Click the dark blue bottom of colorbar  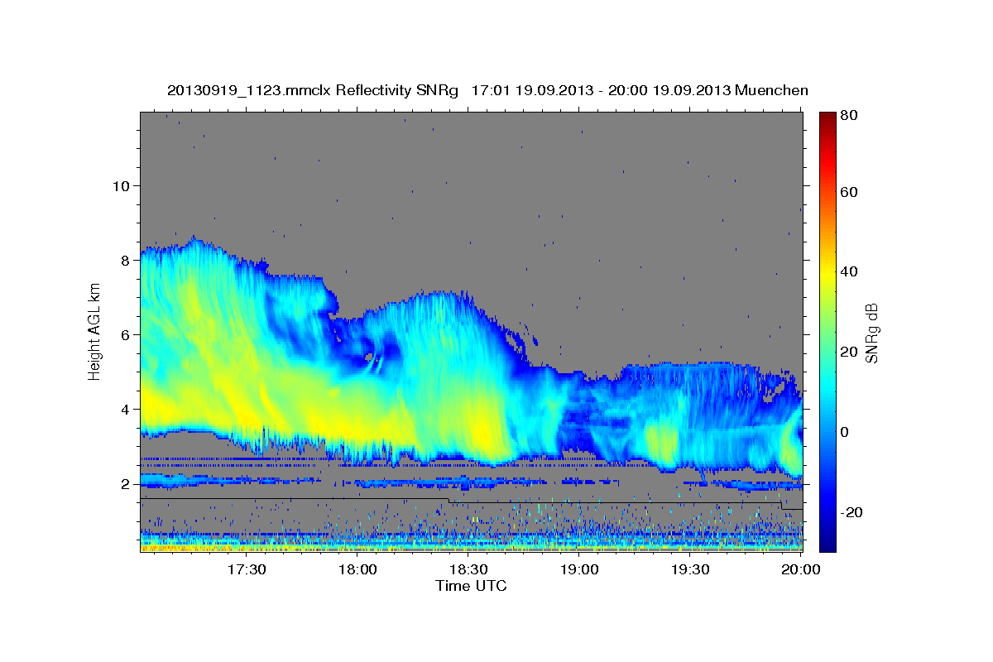(x=827, y=544)
